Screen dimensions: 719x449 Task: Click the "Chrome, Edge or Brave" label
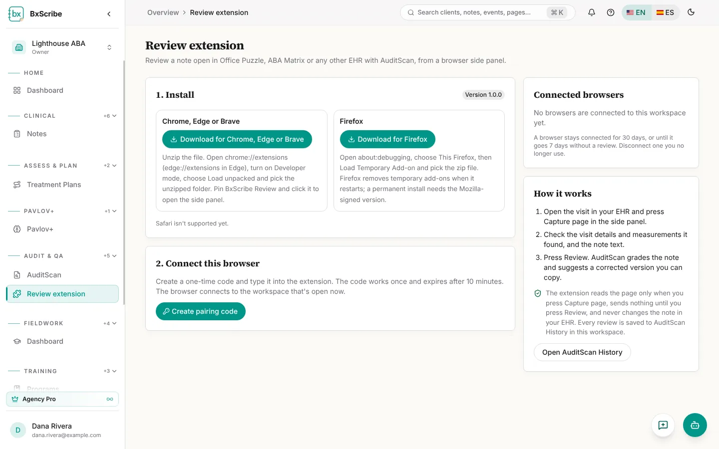201,121
